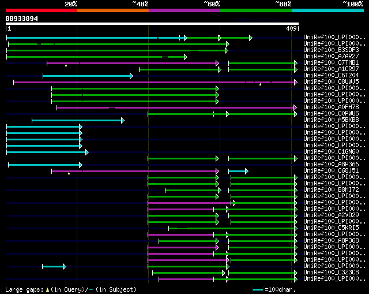This screenshot has width=369, height=294.
Task: Click the purple arrowhead ending A0FH78 alignment
Action: (x=295, y=108)
